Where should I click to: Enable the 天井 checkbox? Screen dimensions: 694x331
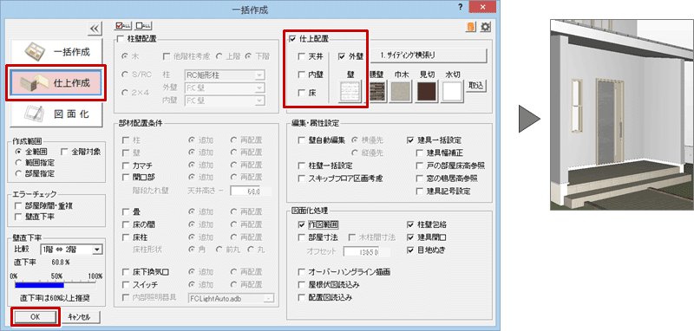tap(301, 56)
